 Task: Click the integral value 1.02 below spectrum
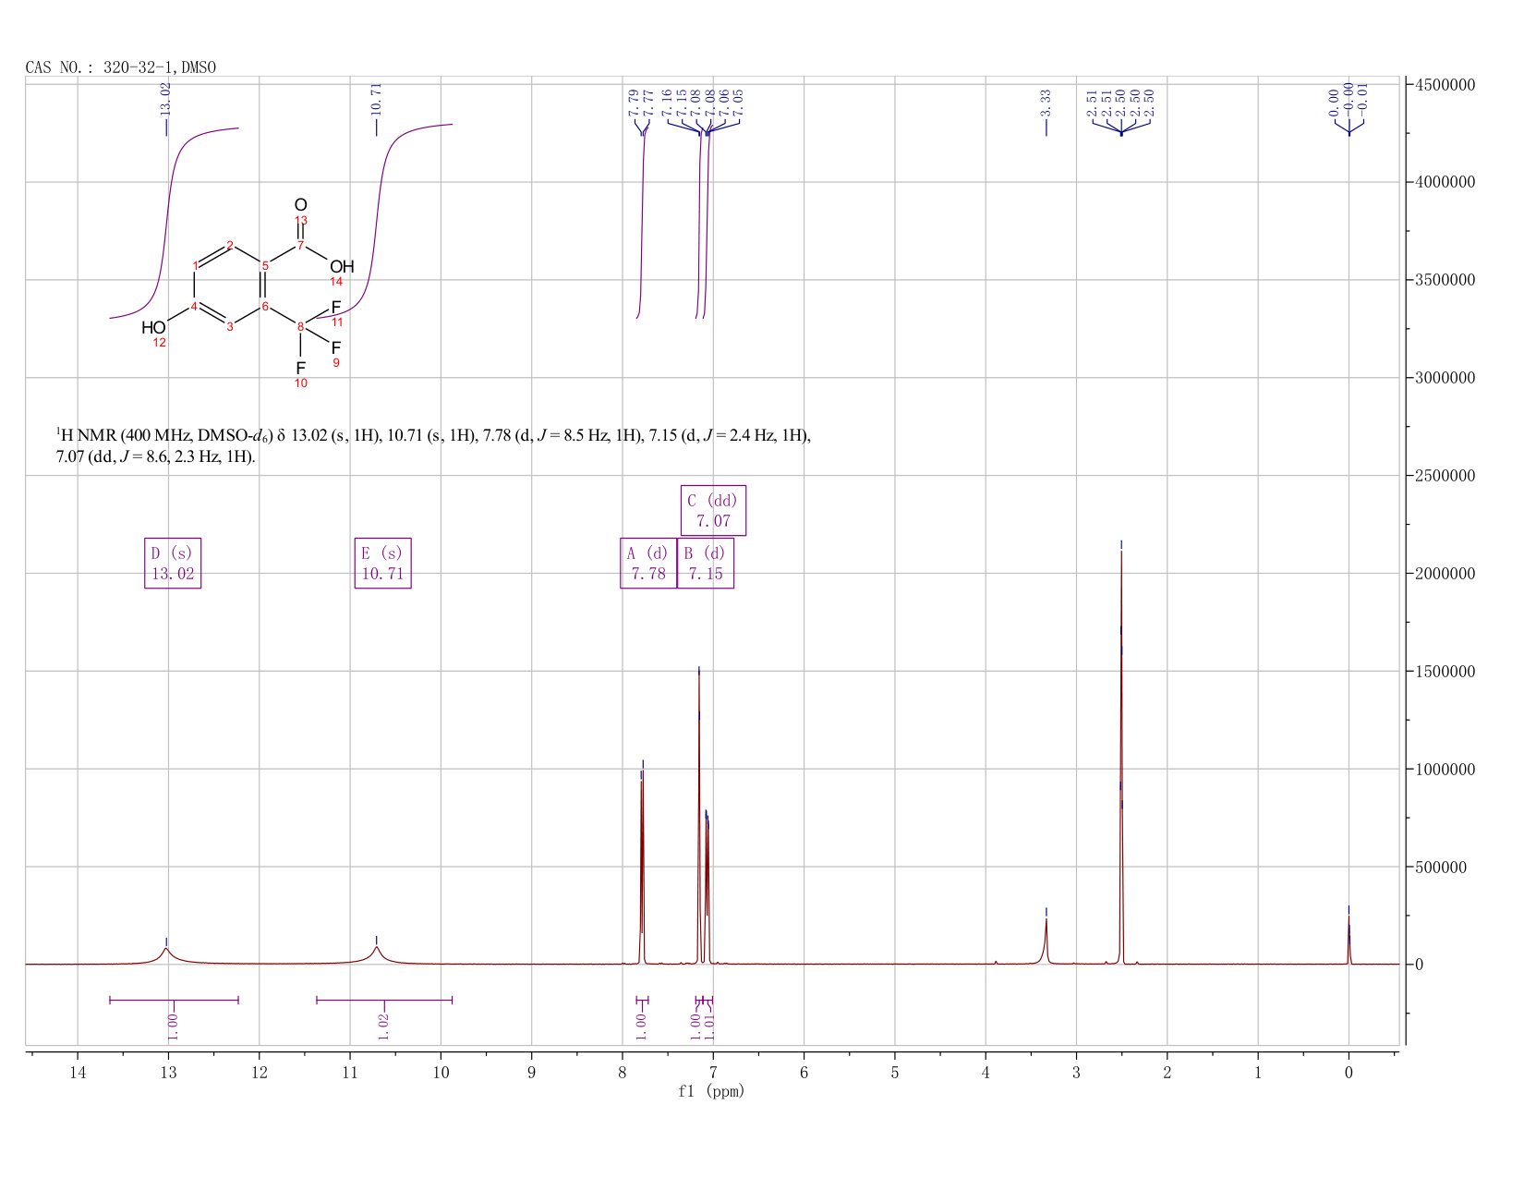[384, 1026]
